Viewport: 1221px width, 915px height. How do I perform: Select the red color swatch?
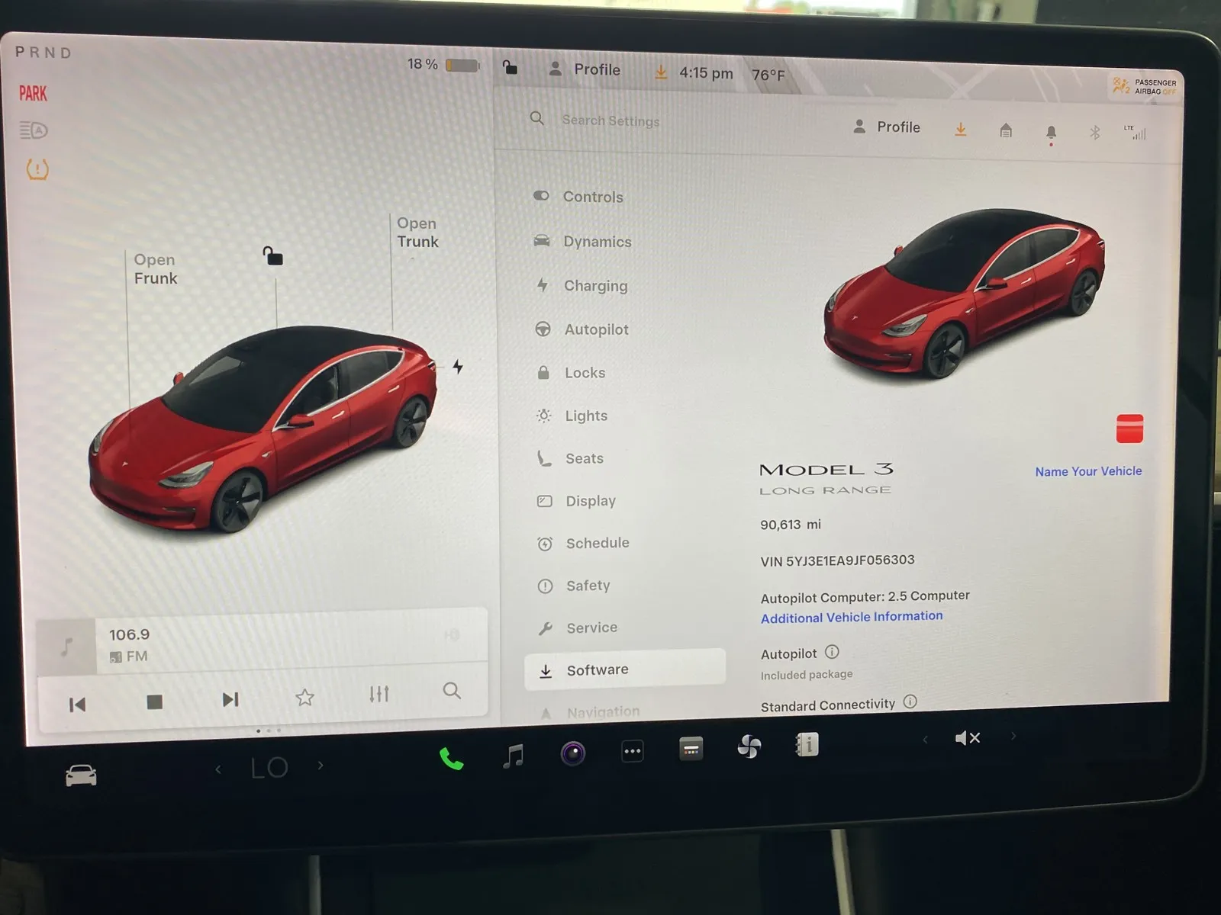pyautogui.click(x=1129, y=429)
